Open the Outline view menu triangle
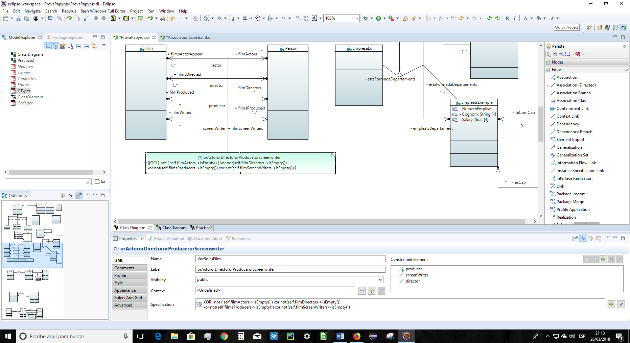The image size is (630, 343). [88, 195]
